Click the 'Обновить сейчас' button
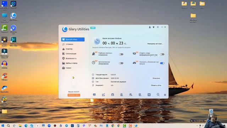 (156, 85)
